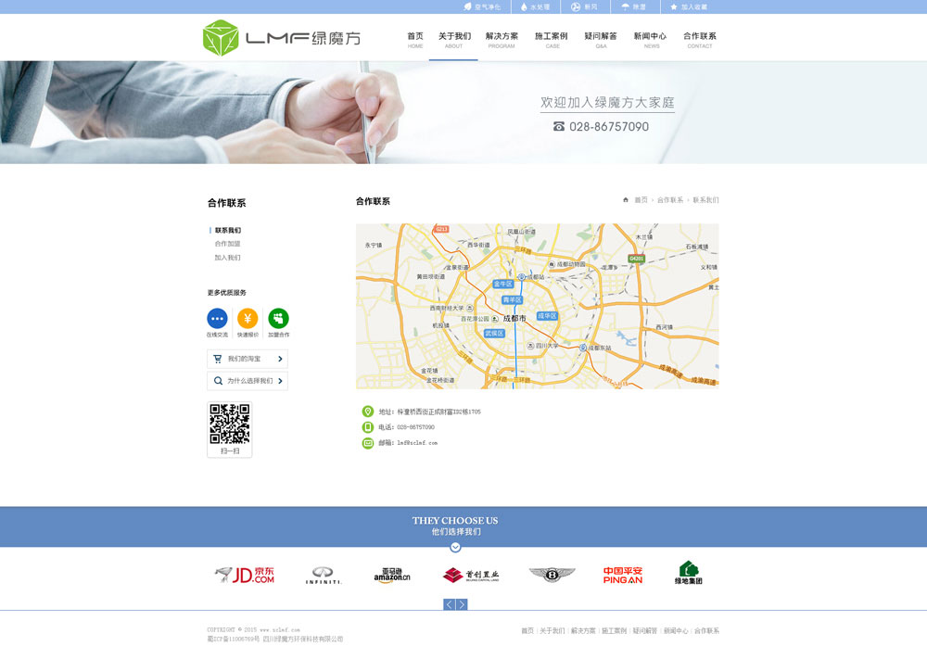Viewport: 927px width, 659px height.
Task: Open 合作联系 CONTACT in main navigation
Action: click(700, 40)
